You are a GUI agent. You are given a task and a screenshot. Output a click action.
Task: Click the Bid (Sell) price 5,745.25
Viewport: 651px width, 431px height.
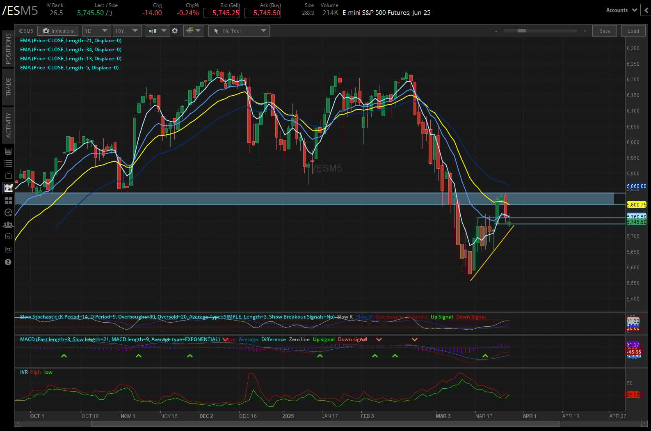(x=222, y=13)
